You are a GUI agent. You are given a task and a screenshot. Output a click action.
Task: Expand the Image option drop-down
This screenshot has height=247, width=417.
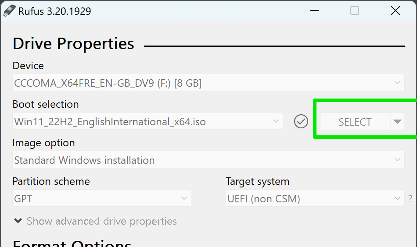(208, 160)
